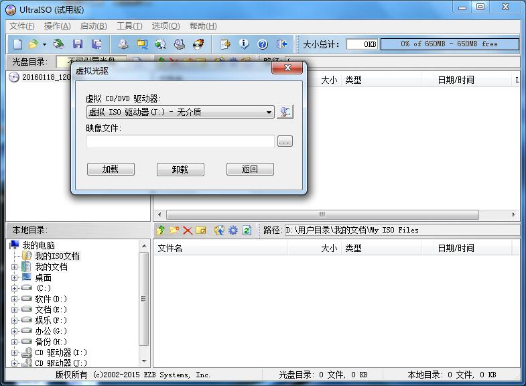Click the local tree scroll up arrow
The height and width of the screenshot is (386, 526).
(x=144, y=246)
